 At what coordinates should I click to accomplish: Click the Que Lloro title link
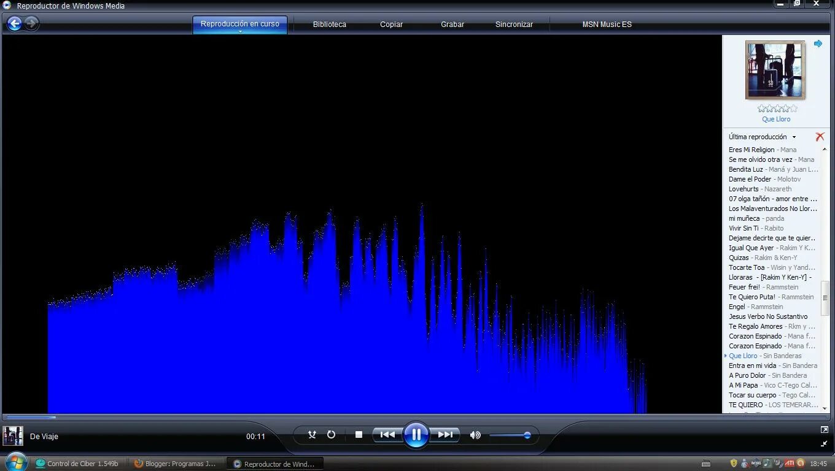click(x=776, y=119)
